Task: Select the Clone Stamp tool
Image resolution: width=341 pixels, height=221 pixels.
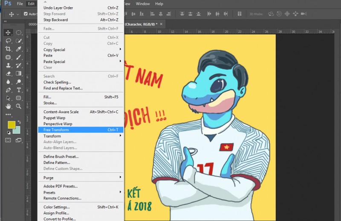Action: 8,65
